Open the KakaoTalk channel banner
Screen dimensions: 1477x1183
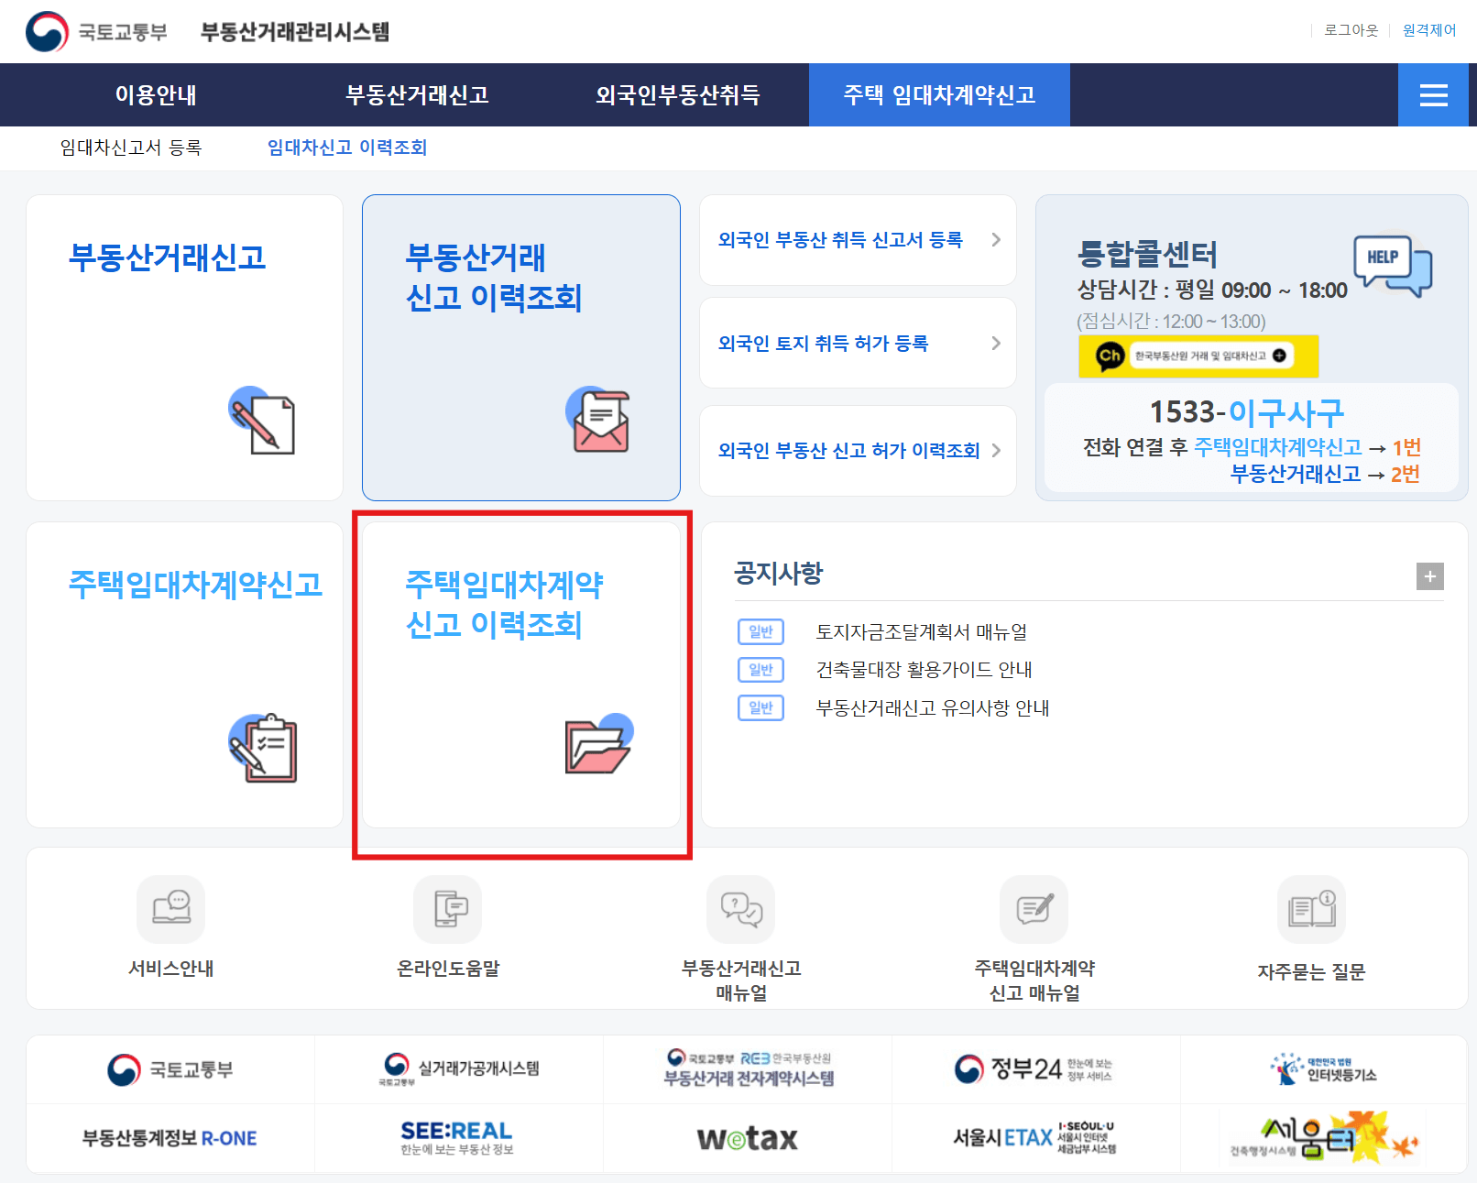click(1198, 356)
